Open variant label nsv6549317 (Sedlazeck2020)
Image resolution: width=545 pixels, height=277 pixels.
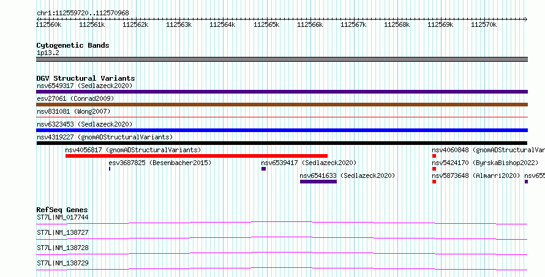click(85, 86)
